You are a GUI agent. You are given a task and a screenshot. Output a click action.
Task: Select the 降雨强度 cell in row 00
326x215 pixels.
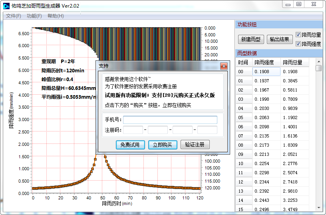pos(266,72)
